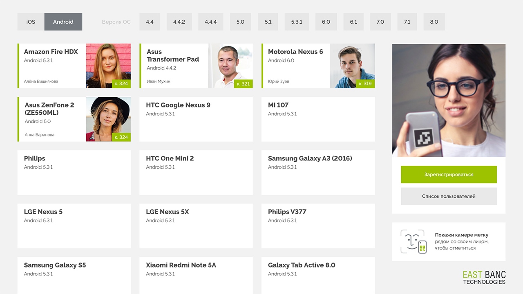Image resolution: width=523 pixels, height=294 pixels.
Task: Click Иван Мухин's photo on Asus Transformer Pad
Action: click(230, 66)
